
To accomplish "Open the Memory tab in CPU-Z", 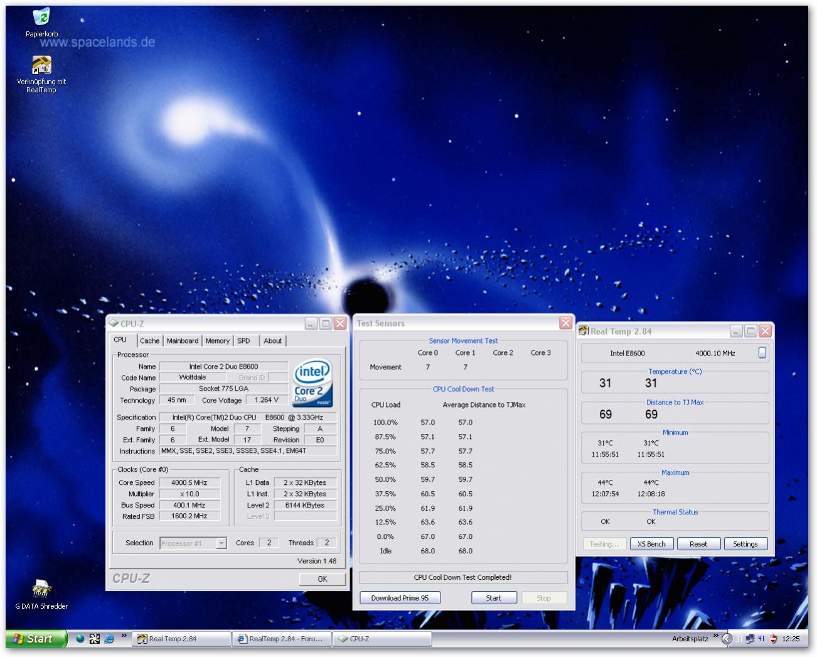I will point(218,341).
